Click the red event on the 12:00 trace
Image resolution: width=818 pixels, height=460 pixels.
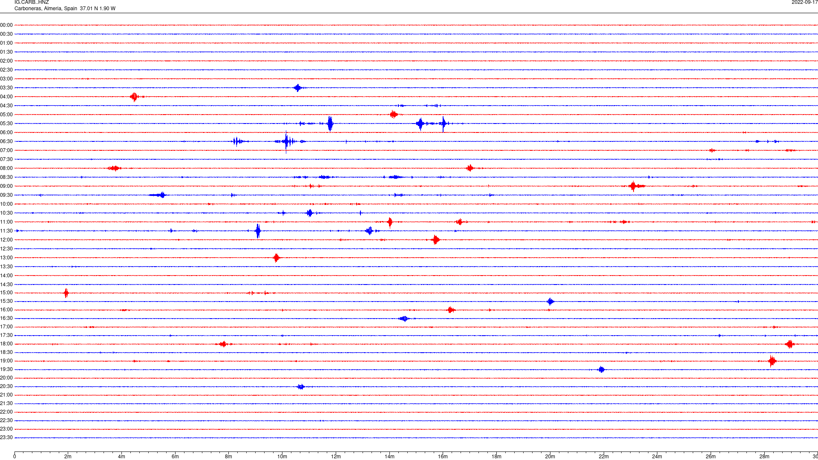[435, 240]
